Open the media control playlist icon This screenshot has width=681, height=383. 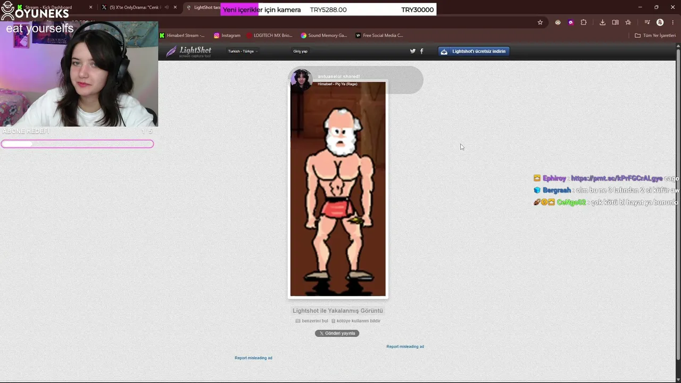(647, 22)
